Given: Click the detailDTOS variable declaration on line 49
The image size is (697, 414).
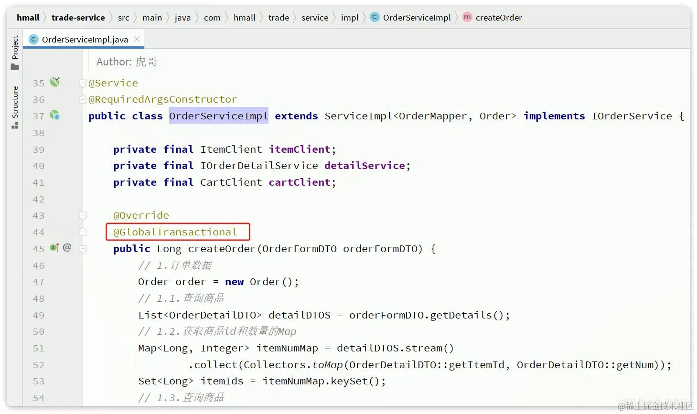Looking at the screenshot, I should (300, 315).
